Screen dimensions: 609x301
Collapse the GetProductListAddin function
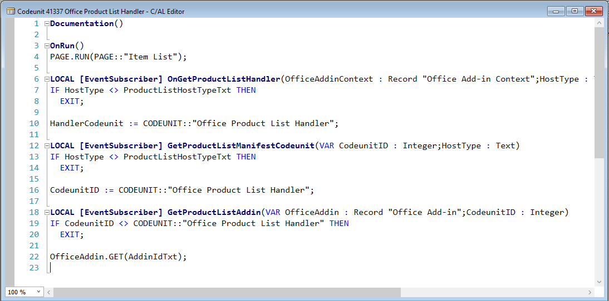pos(47,213)
